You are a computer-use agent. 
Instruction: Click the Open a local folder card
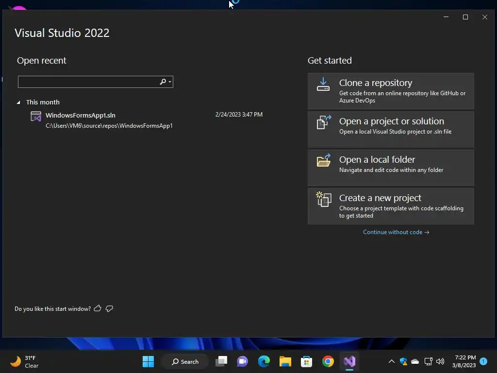tap(391, 168)
